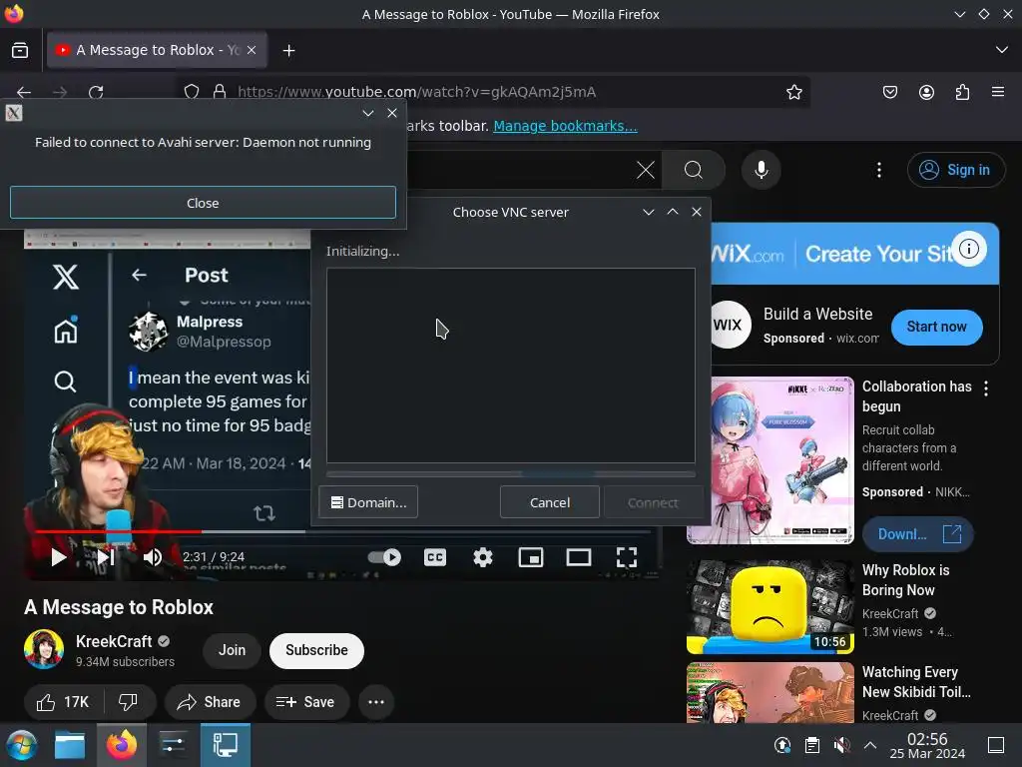Open Why Roblox is Boring Now thumbnail
Image resolution: width=1022 pixels, height=767 pixels.
(770, 607)
